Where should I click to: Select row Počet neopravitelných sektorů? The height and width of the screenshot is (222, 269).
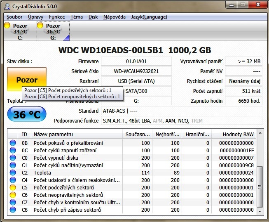(x=132, y=195)
